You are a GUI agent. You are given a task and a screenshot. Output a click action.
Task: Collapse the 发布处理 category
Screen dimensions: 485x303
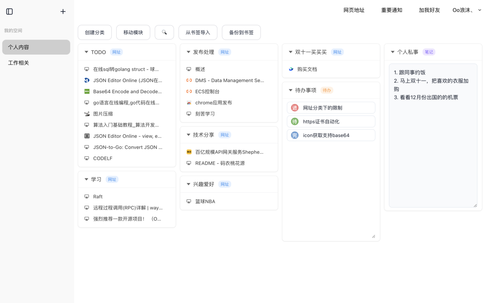(188, 52)
